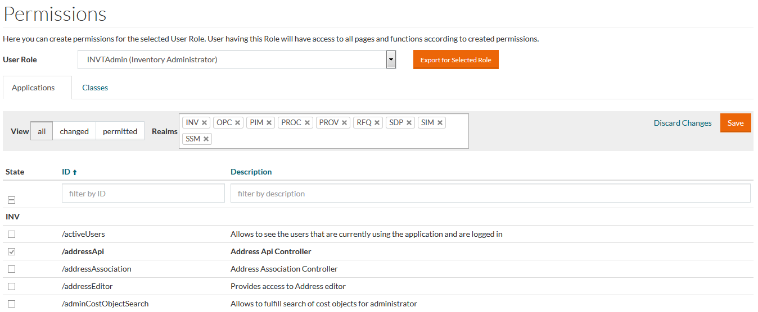
Task: Show only changed permissions view
Action: [x=74, y=131]
